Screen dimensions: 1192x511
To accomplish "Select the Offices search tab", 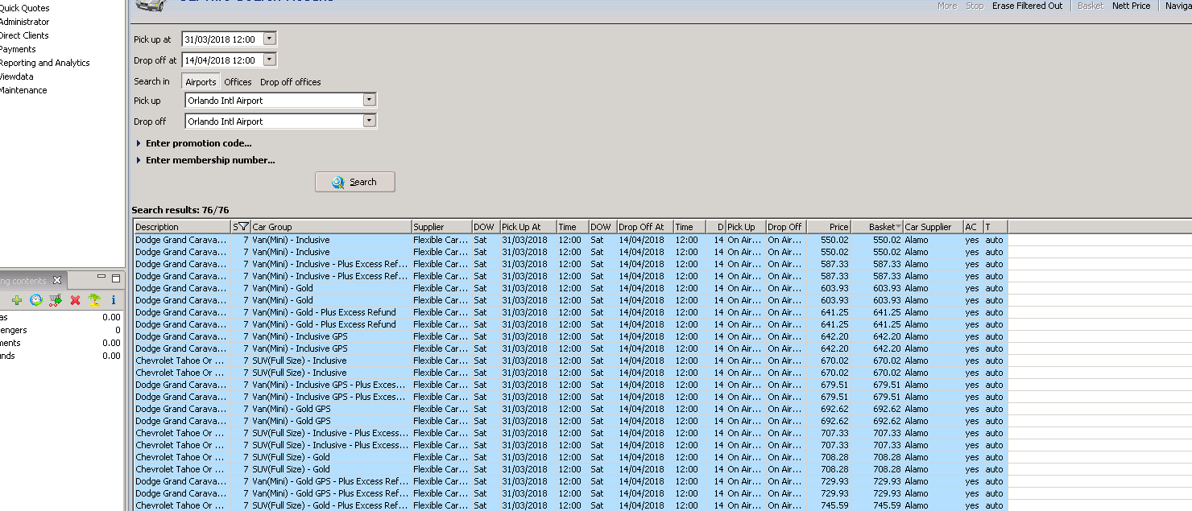I will click(x=238, y=82).
